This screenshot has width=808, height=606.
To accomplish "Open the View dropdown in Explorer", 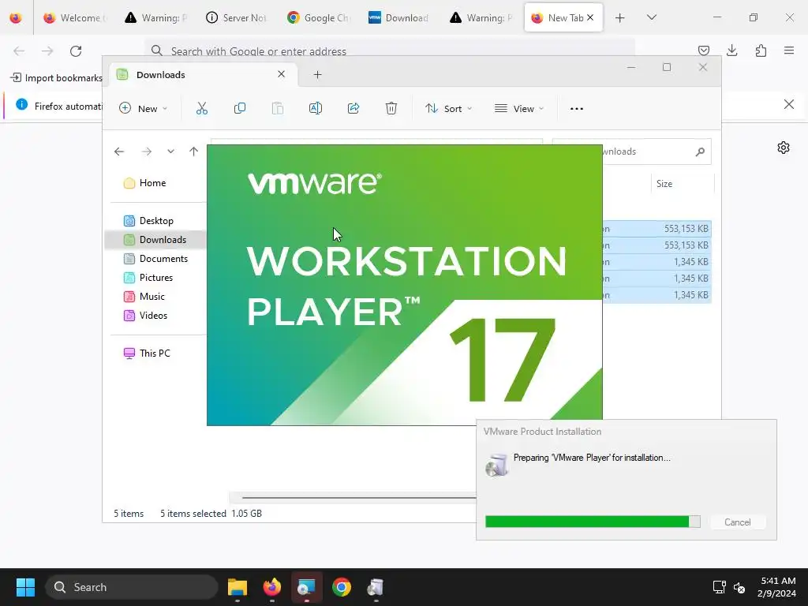I will pos(519,109).
